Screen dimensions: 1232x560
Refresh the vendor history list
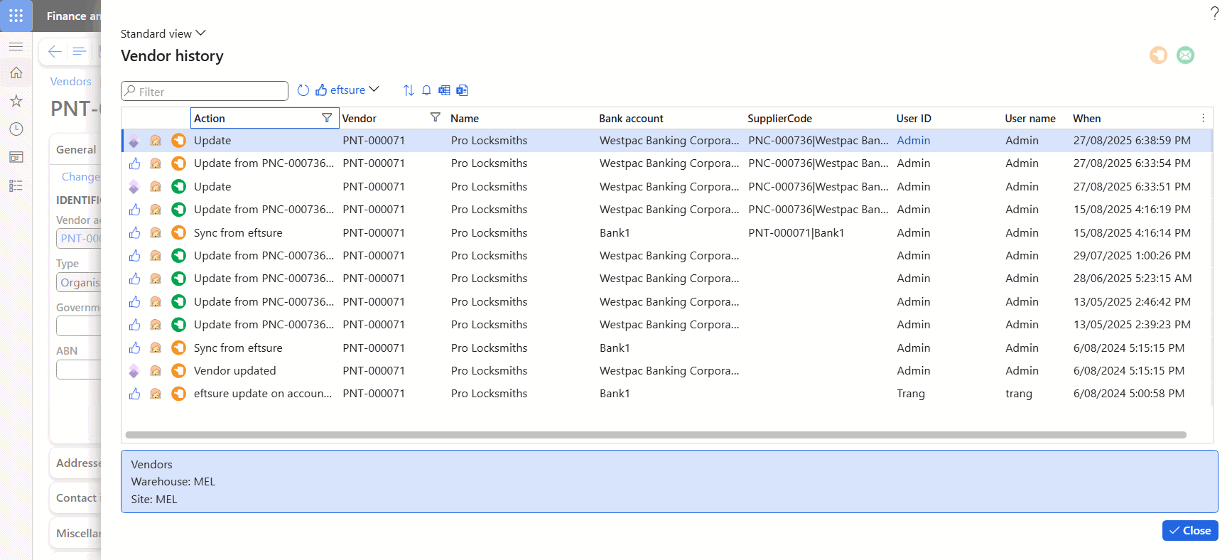pyautogui.click(x=303, y=90)
